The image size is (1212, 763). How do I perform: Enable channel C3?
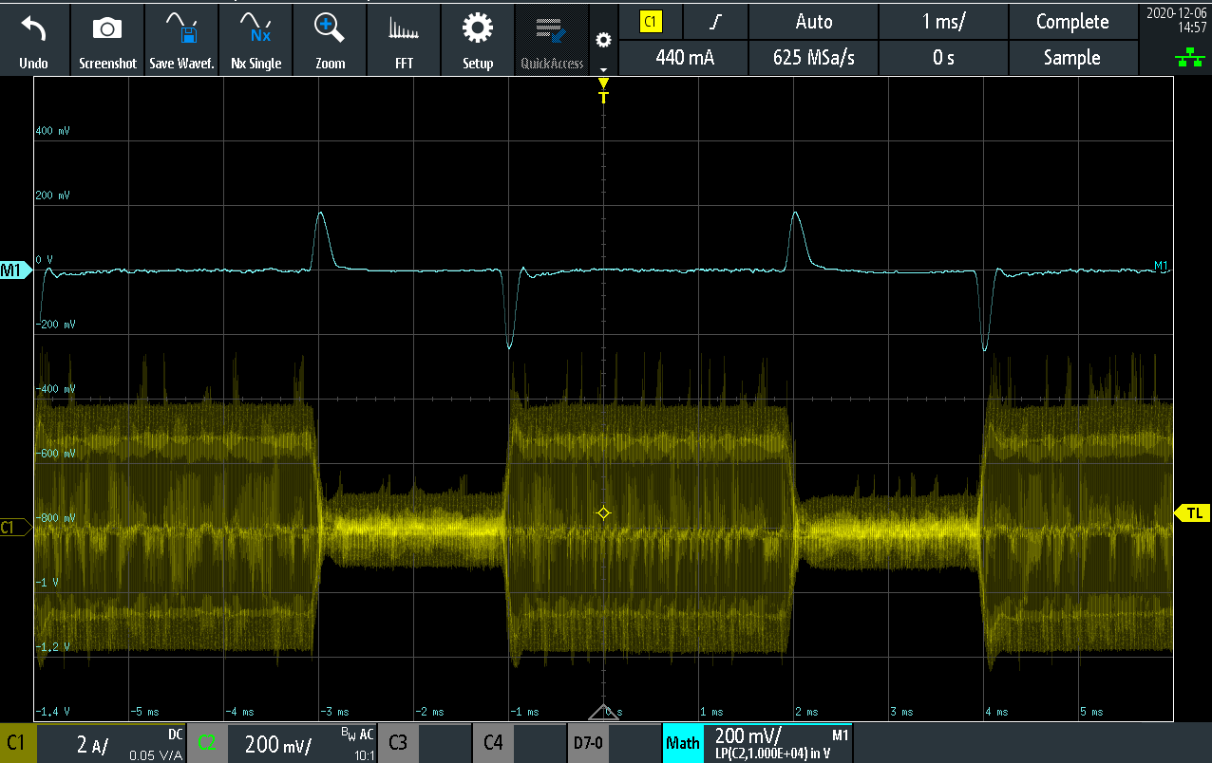point(424,743)
